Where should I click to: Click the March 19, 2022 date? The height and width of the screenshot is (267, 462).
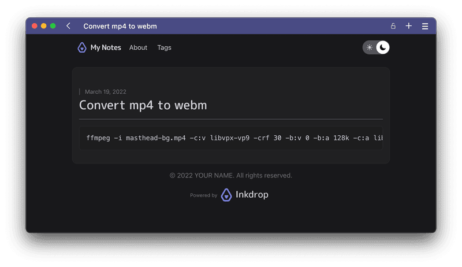tap(105, 91)
